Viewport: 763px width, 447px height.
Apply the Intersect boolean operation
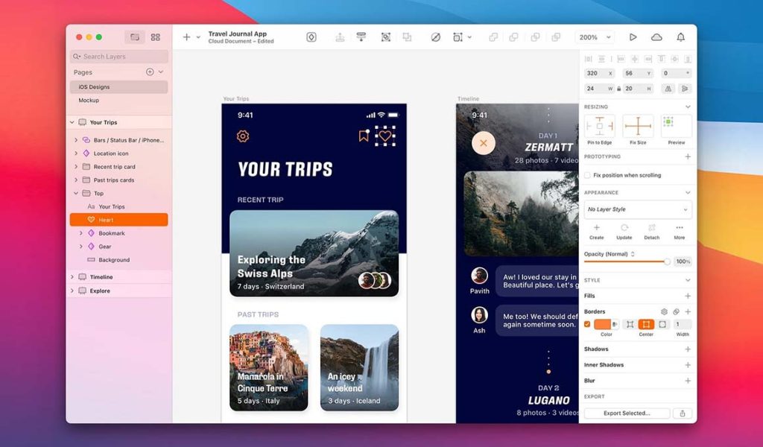tap(535, 37)
